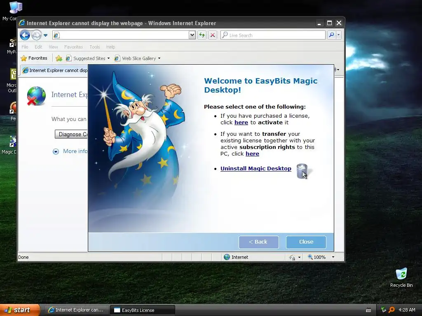Open the Tools menu

pos(94,47)
